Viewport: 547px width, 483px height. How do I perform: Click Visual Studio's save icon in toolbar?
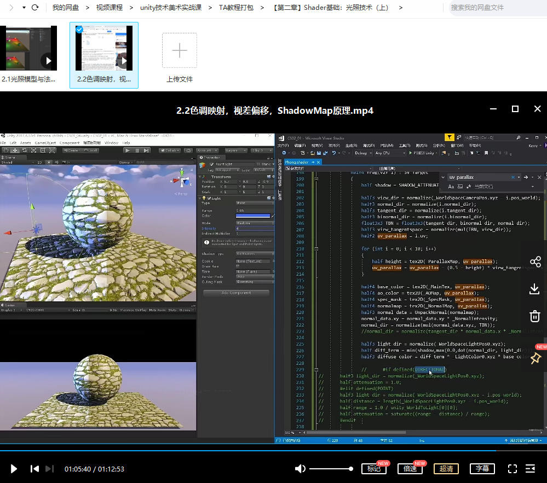[x=319, y=153]
